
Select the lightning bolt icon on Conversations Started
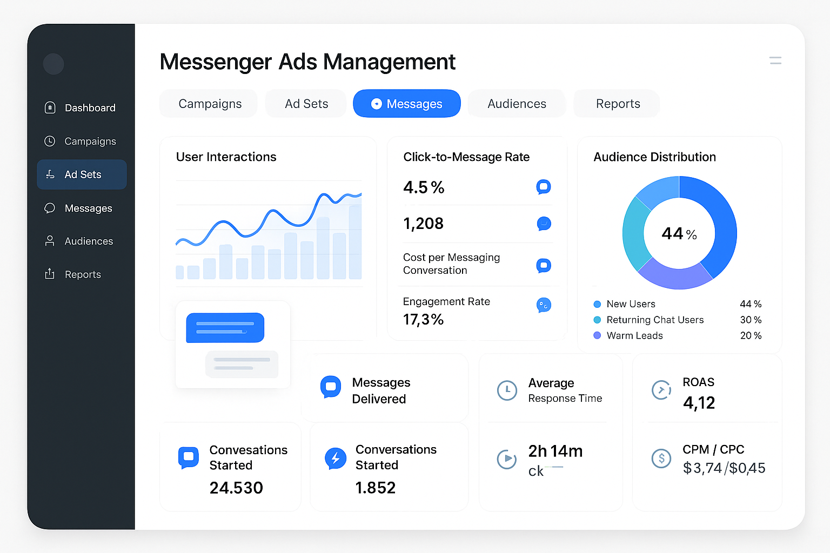pyautogui.click(x=336, y=458)
